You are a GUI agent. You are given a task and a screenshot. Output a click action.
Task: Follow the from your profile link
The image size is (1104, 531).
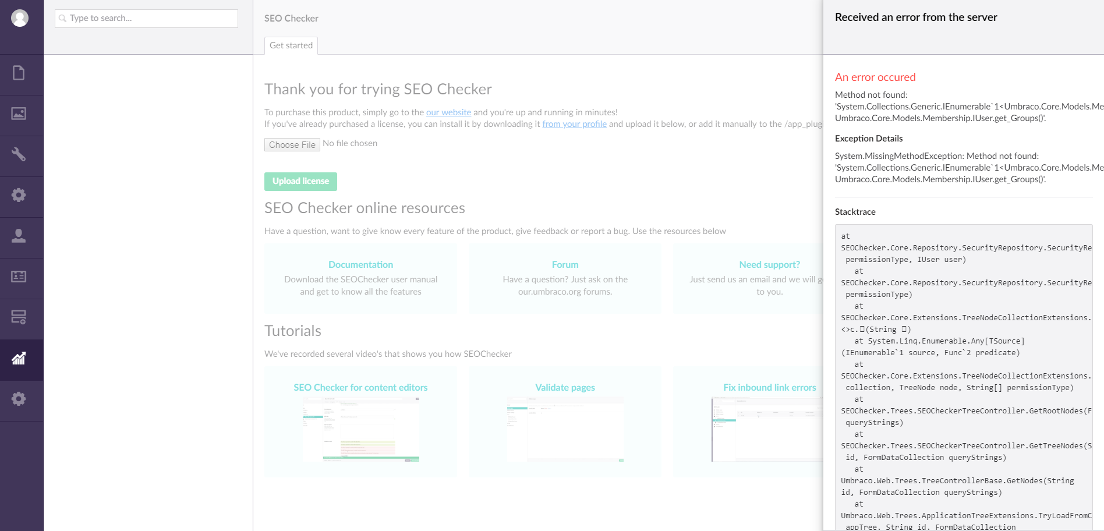[575, 124]
